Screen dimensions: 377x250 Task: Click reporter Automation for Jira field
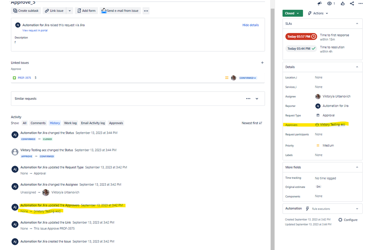332,106
